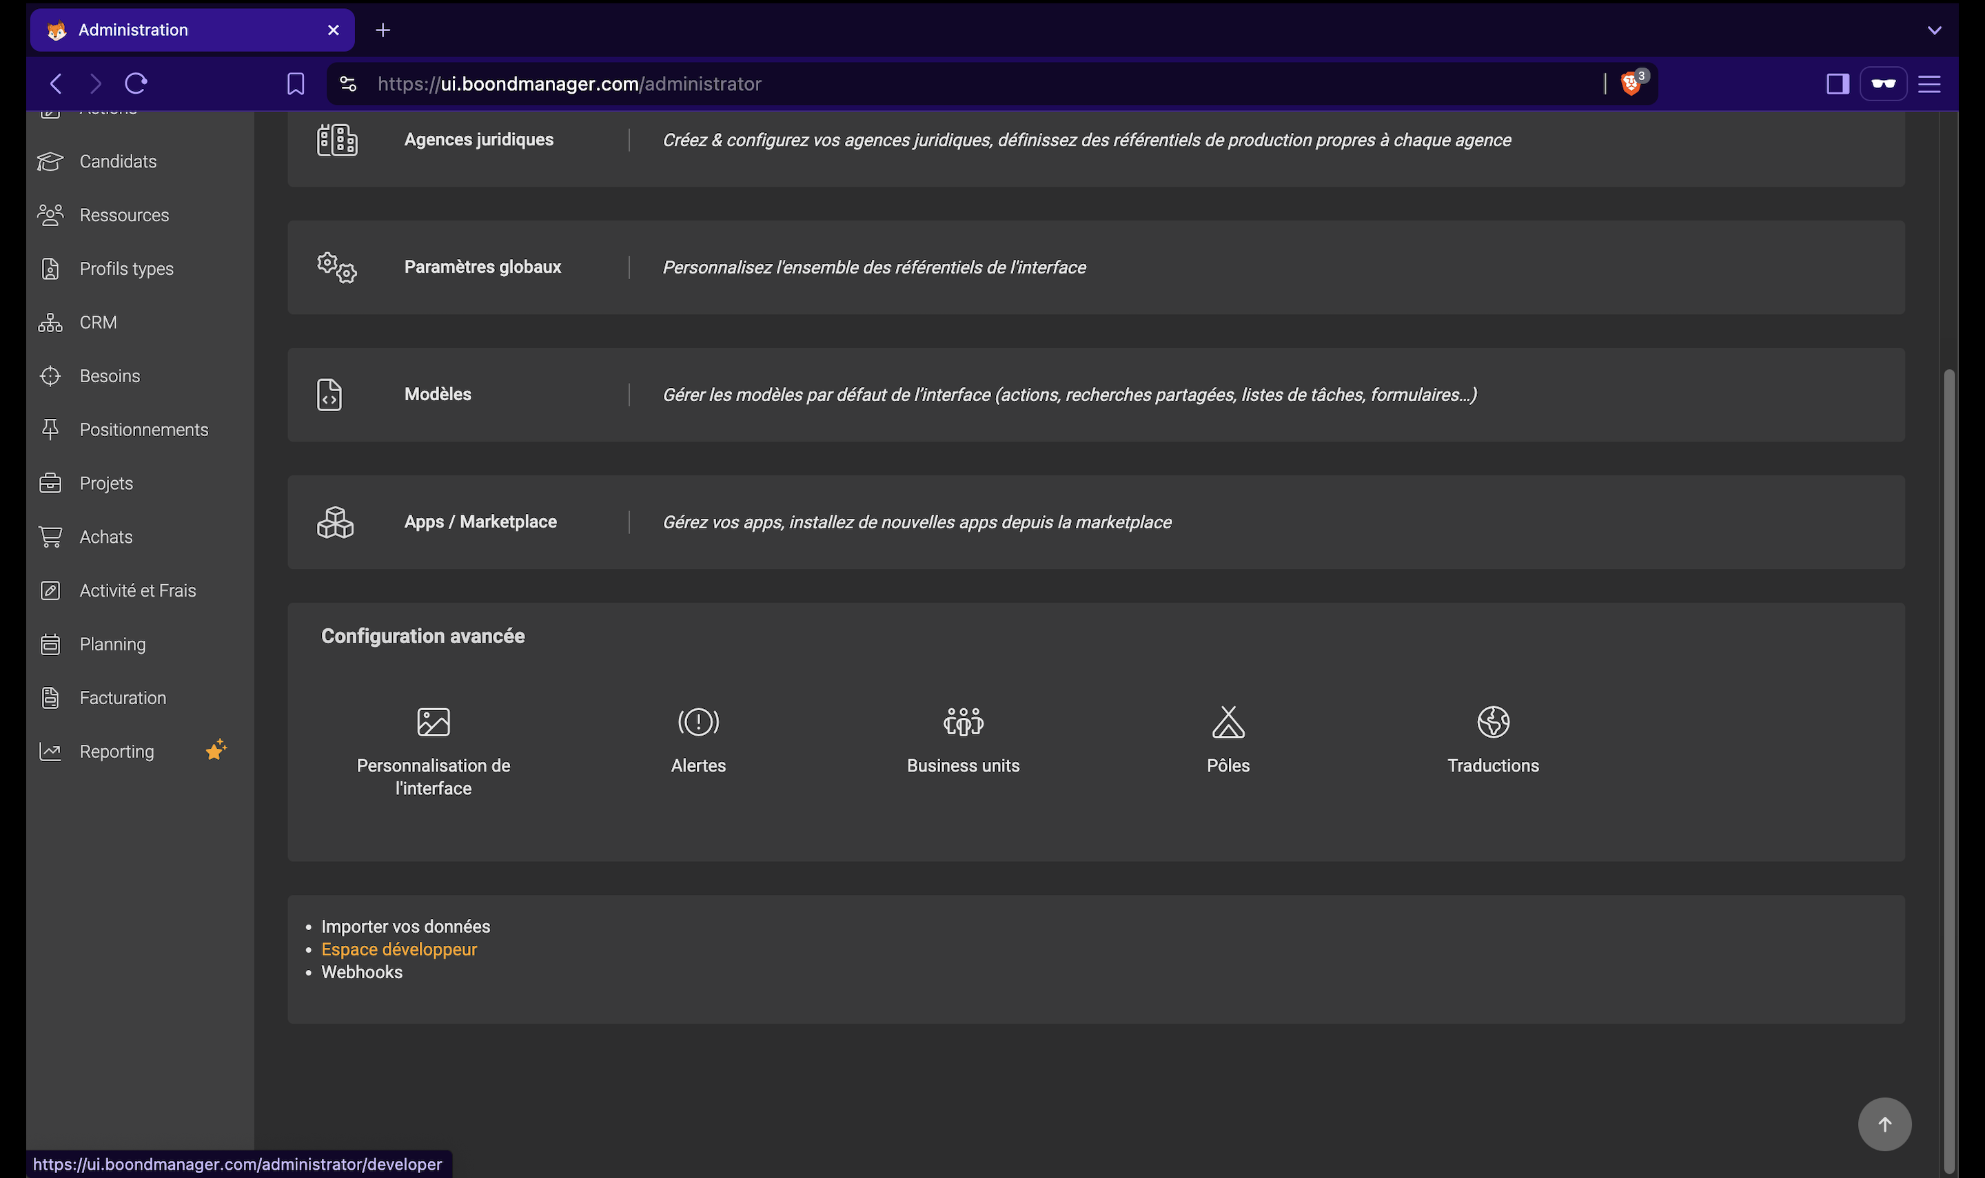Expand the tab search chevron
The height and width of the screenshot is (1178, 1985).
pyautogui.click(x=1934, y=30)
